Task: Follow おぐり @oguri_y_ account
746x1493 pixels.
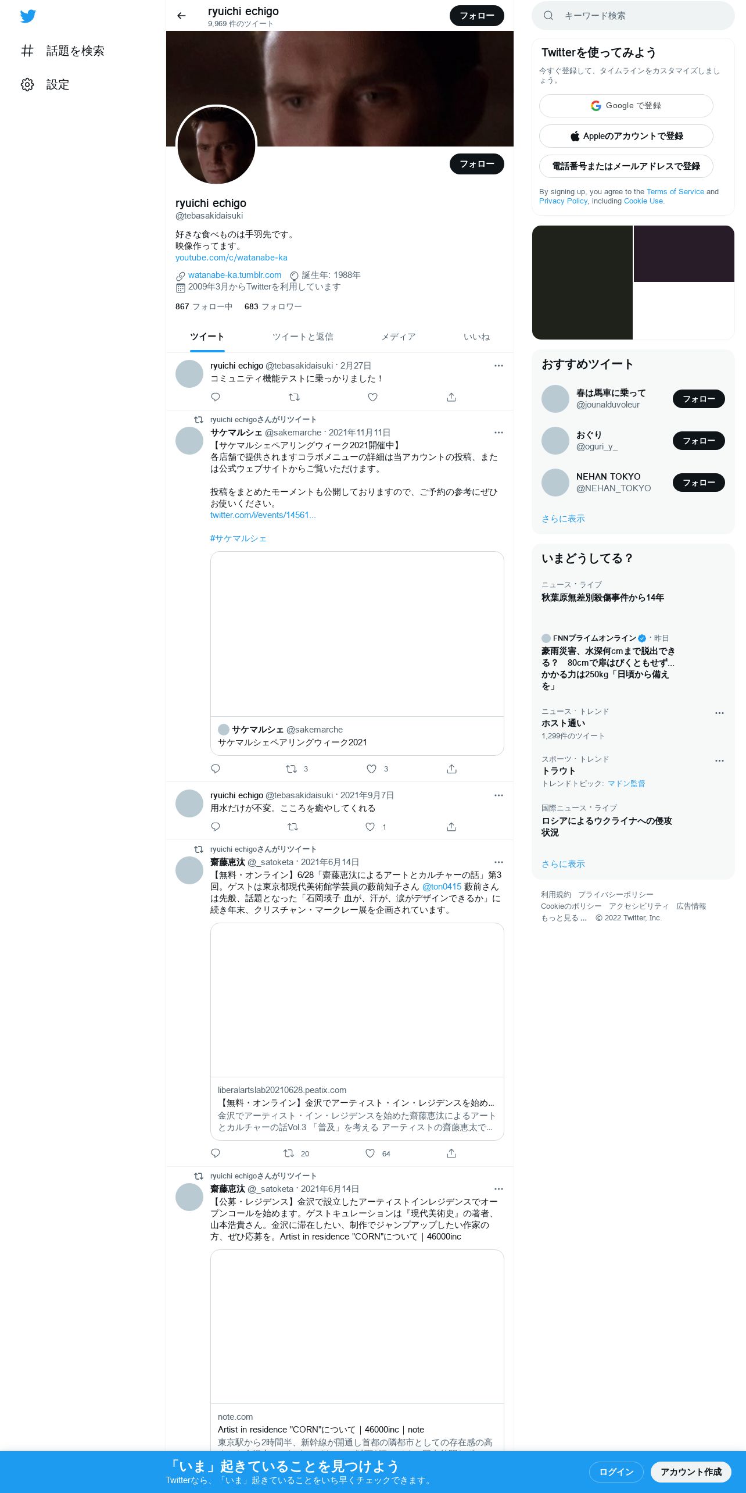Action: [x=698, y=441]
